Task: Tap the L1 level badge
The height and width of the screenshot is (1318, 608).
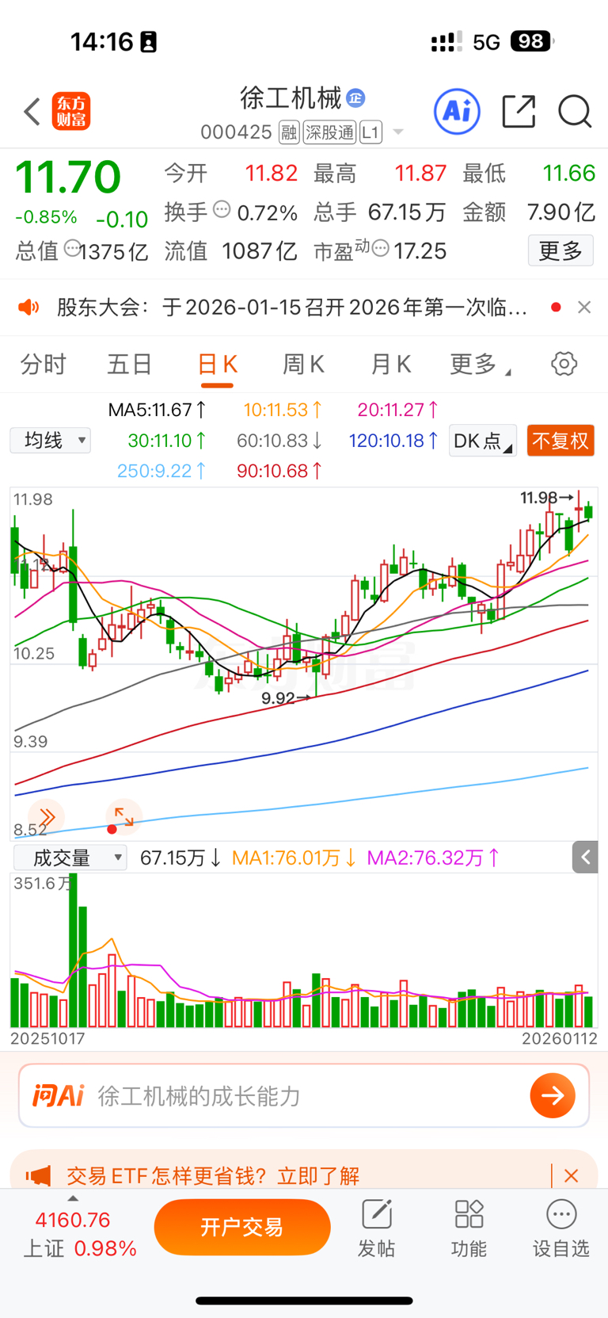Action: click(370, 132)
